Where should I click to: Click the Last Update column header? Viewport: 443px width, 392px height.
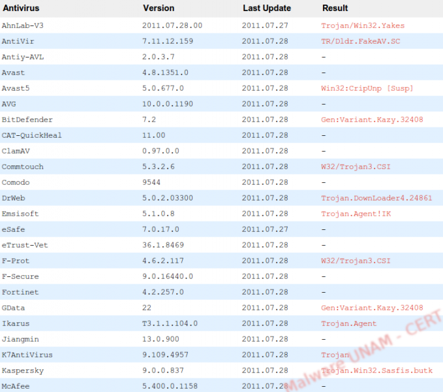pyautogui.click(x=267, y=8)
